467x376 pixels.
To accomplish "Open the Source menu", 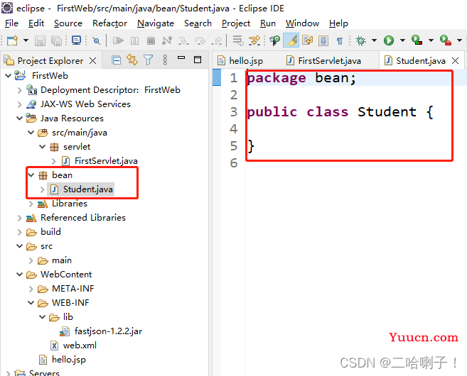I will click(x=68, y=23).
